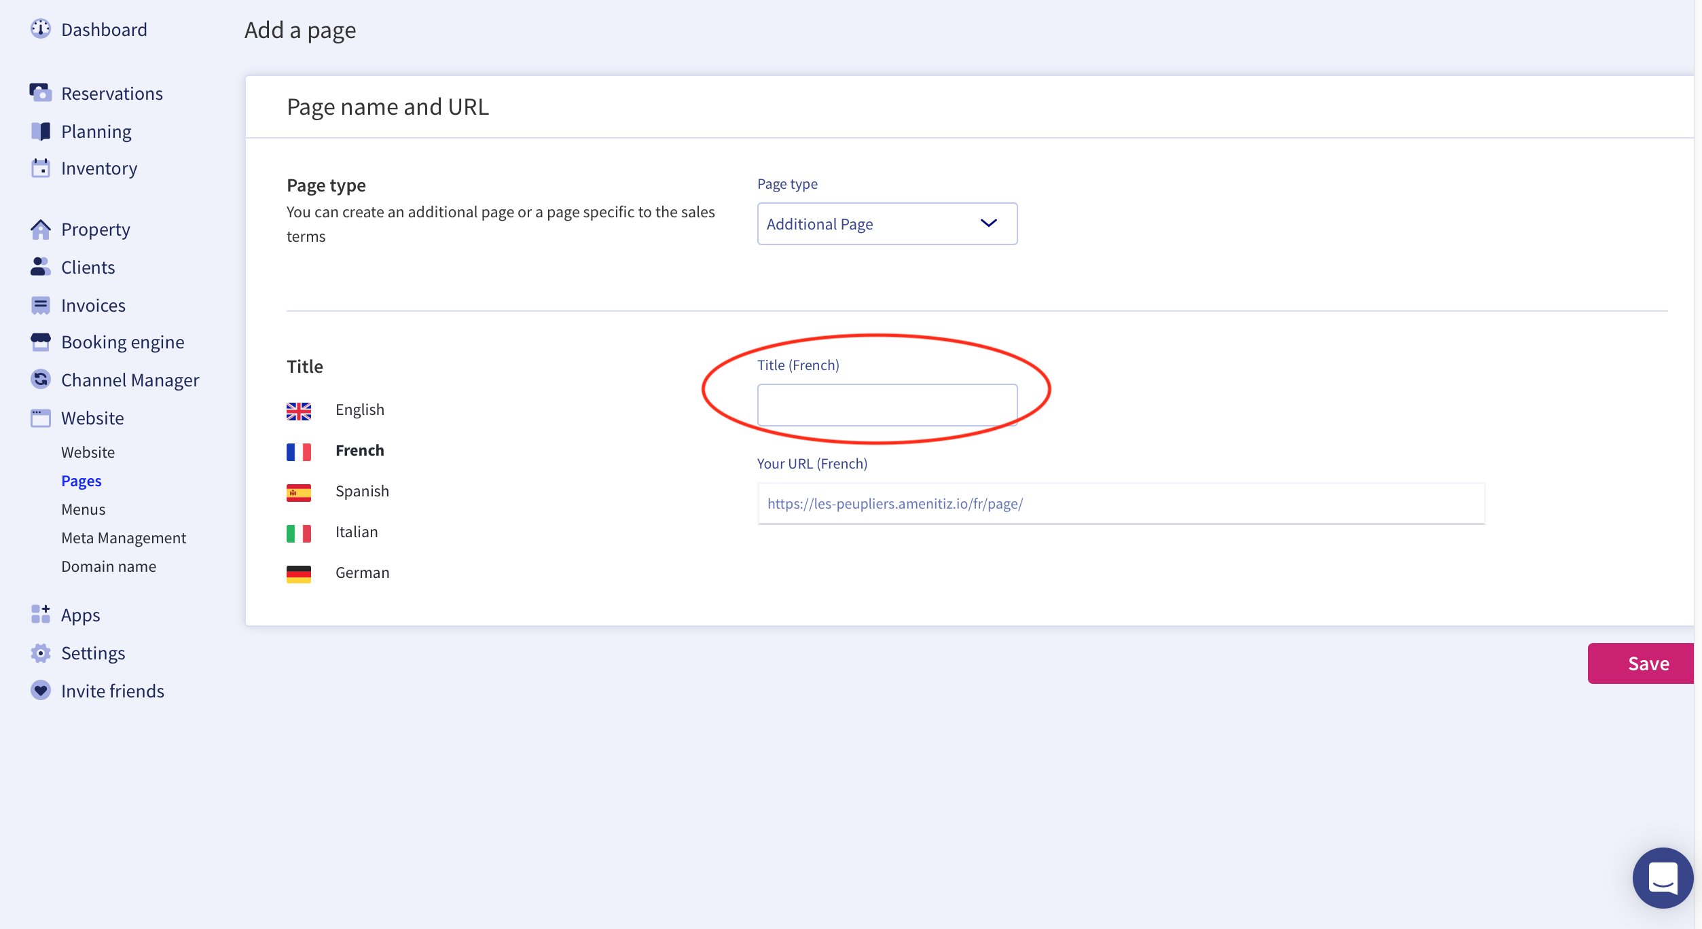This screenshot has width=1702, height=929.
Task: Open Invite friends
Action: (x=113, y=691)
